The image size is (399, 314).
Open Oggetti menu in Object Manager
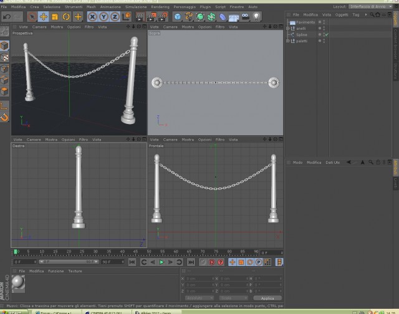[342, 15]
